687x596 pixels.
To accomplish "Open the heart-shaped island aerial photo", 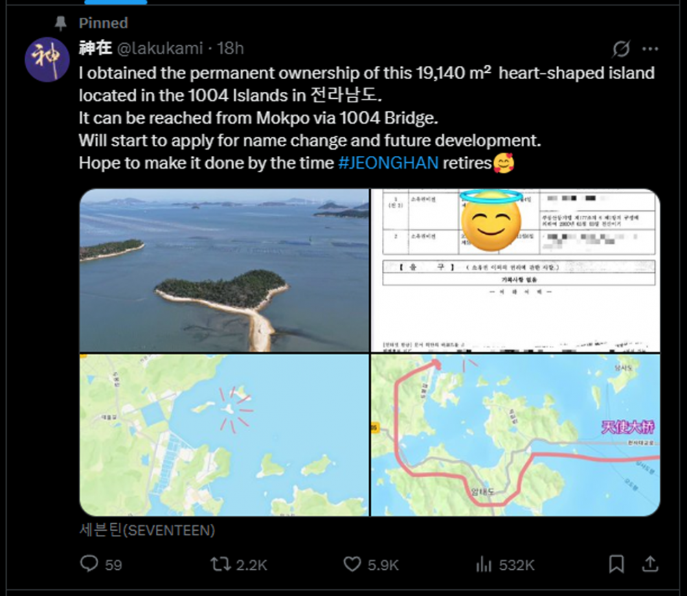I will pos(224,271).
